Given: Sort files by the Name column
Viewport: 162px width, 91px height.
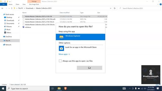Looking at the screenshot, I should (x=24, y=13).
